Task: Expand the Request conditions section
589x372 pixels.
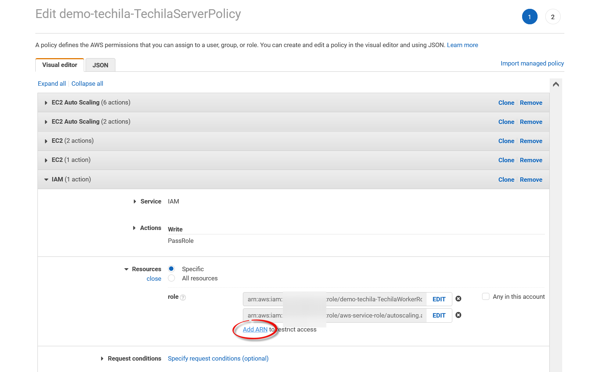Action: point(102,358)
